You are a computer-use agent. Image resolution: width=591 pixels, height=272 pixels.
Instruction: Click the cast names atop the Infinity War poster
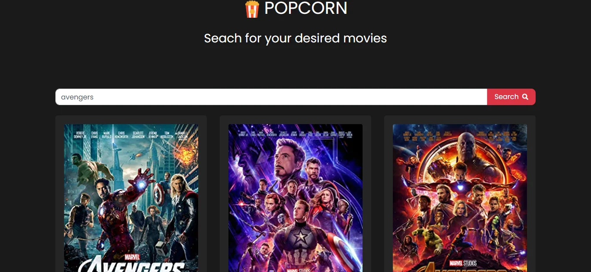pyautogui.click(x=460, y=135)
